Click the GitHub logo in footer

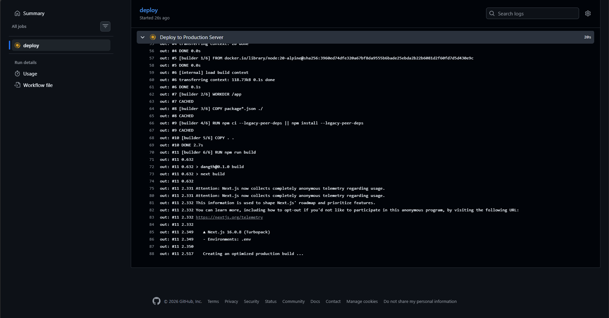[156, 301]
